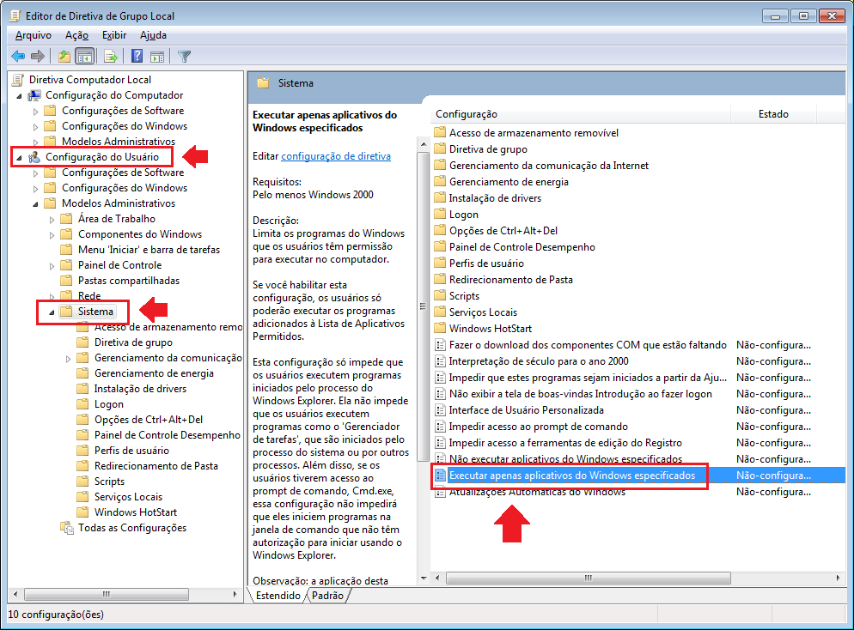This screenshot has height=630, width=854.
Task: Click the policy icon of 'Fazer o download dos componentes COM'
Action: 440,345
